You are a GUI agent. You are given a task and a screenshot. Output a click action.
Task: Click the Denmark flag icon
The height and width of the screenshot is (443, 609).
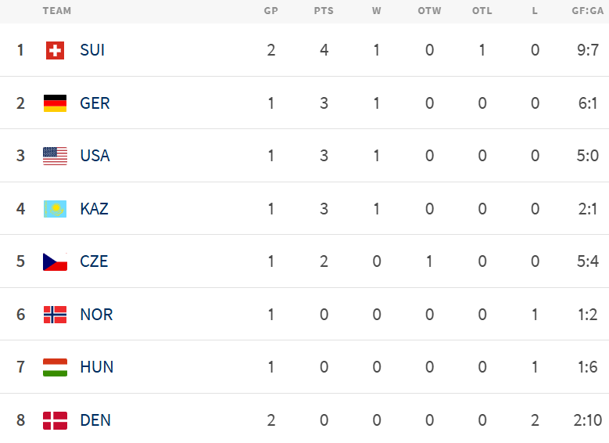55,420
